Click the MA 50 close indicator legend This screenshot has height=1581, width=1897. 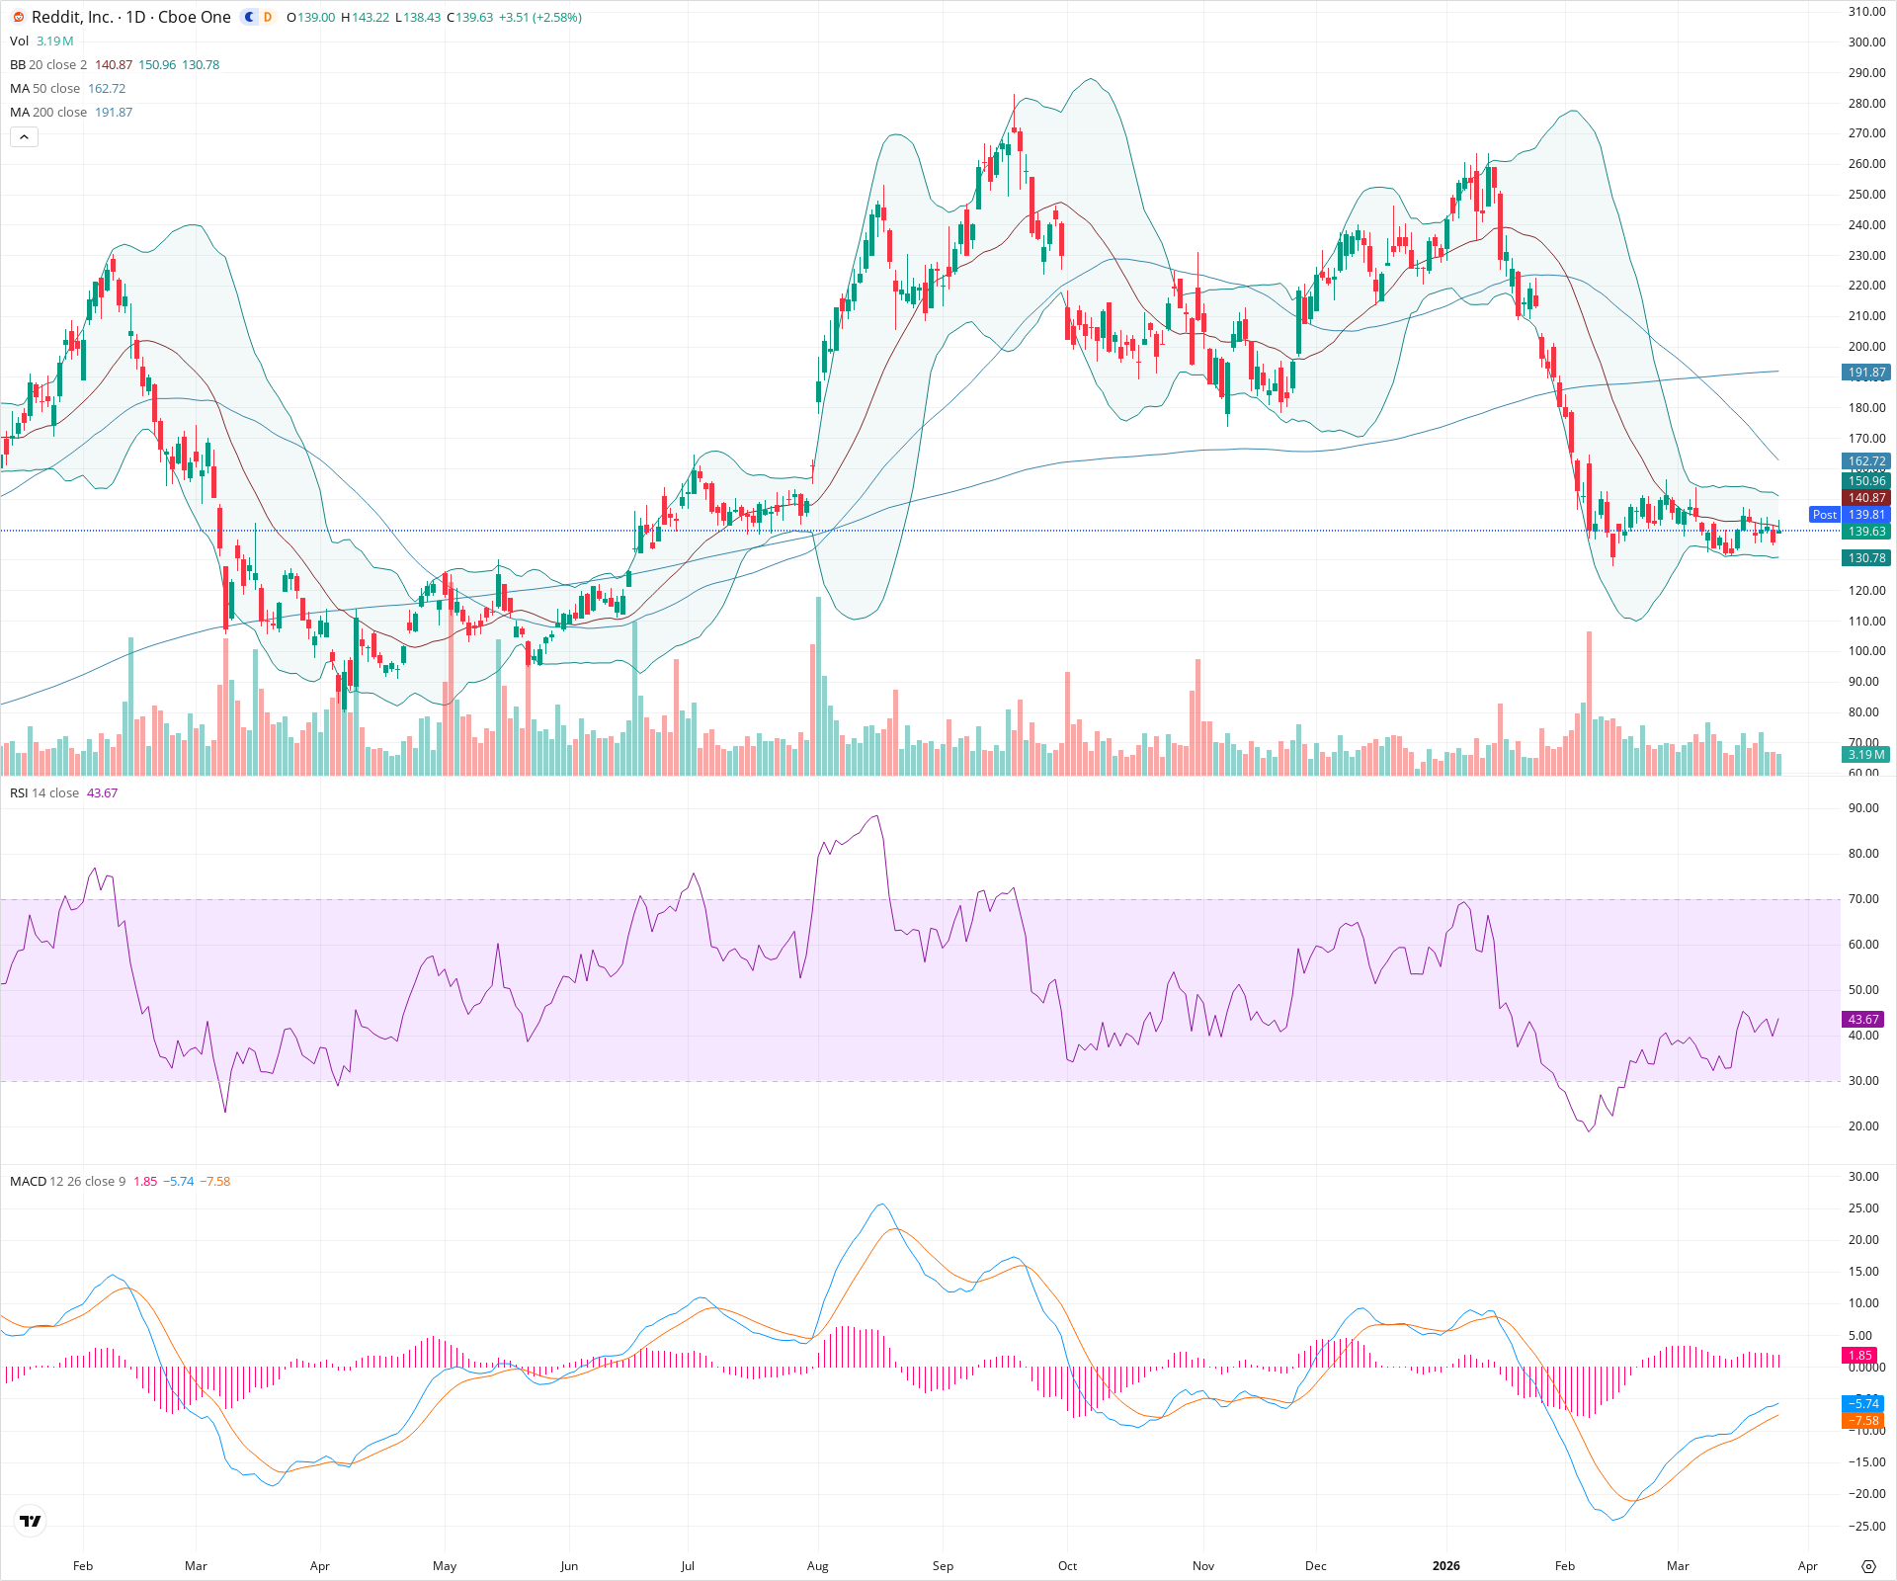[44, 89]
